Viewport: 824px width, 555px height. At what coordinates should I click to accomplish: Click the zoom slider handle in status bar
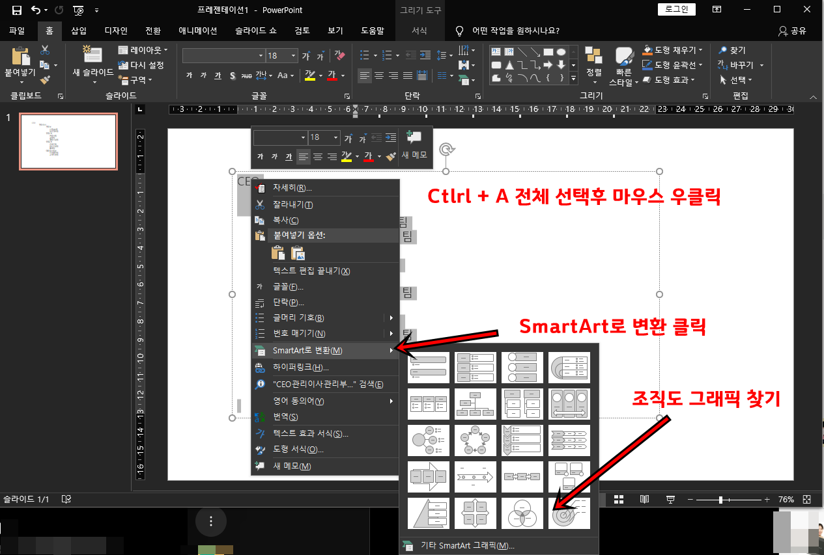[720, 500]
